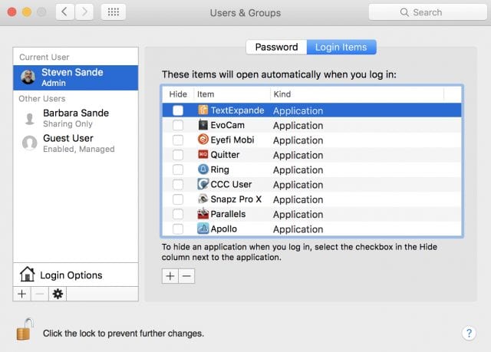The image size is (491, 352).
Task: Toggle the Hide checkbox for EvoCam
Action: [x=178, y=126]
